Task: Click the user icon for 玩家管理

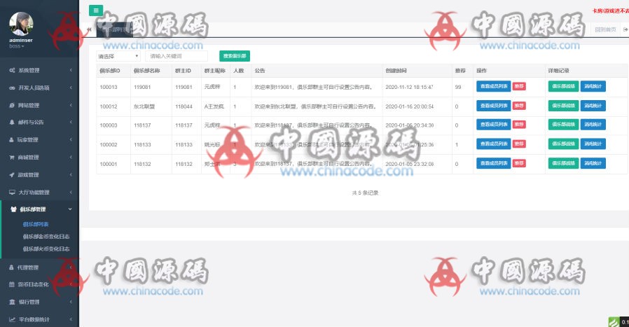Action: (12, 139)
